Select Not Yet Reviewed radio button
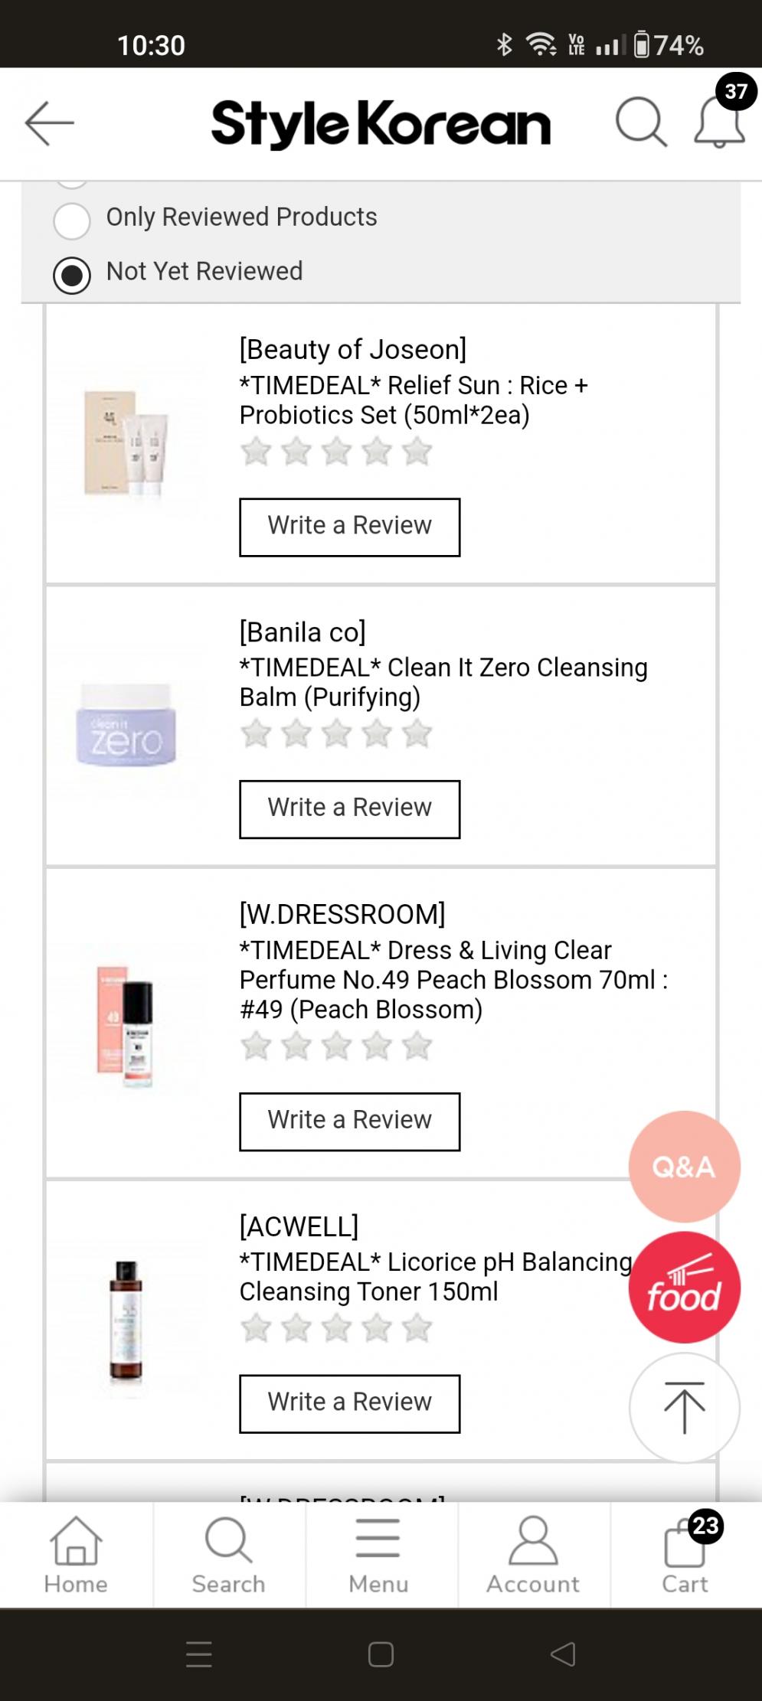Screen dimensions: 762x1701 point(72,275)
